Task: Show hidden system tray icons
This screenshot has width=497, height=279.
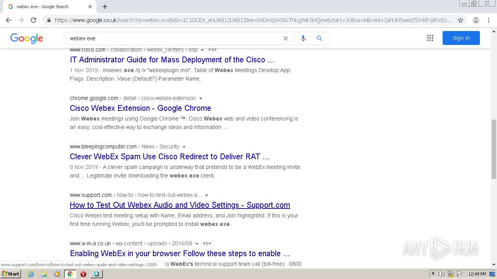Action: (x=433, y=274)
